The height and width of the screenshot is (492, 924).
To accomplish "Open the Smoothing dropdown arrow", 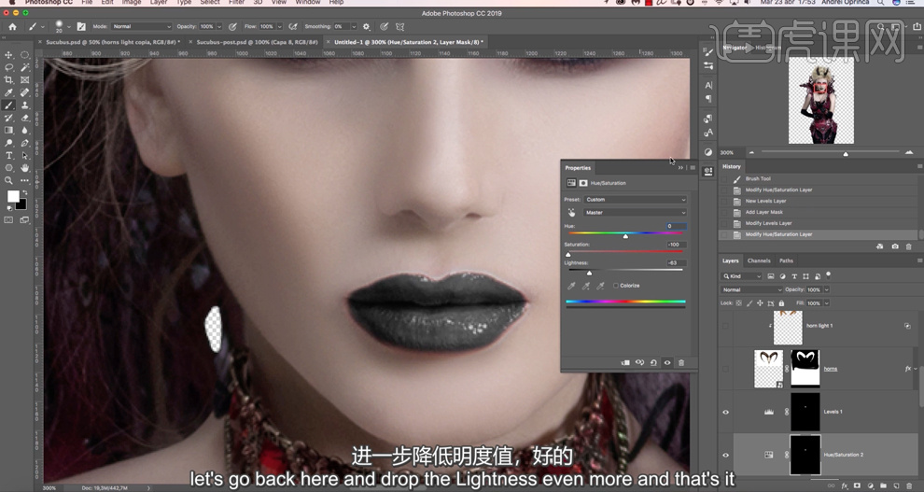I will [x=354, y=26].
